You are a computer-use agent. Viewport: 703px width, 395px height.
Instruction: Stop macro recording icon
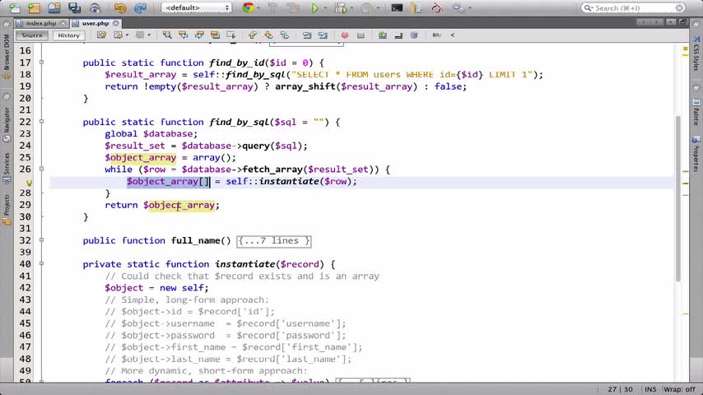click(361, 35)
